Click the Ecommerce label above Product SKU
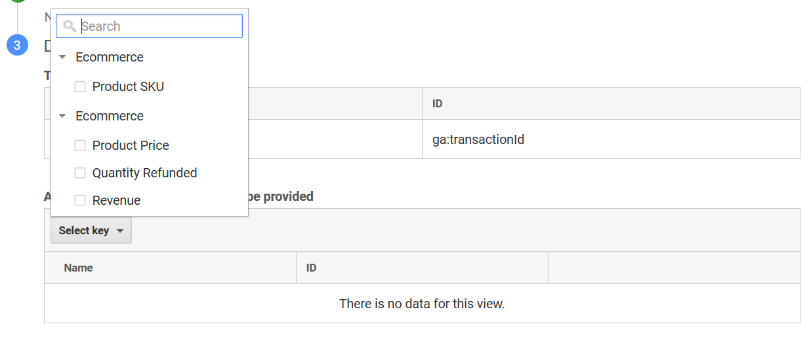 (110, 58)
